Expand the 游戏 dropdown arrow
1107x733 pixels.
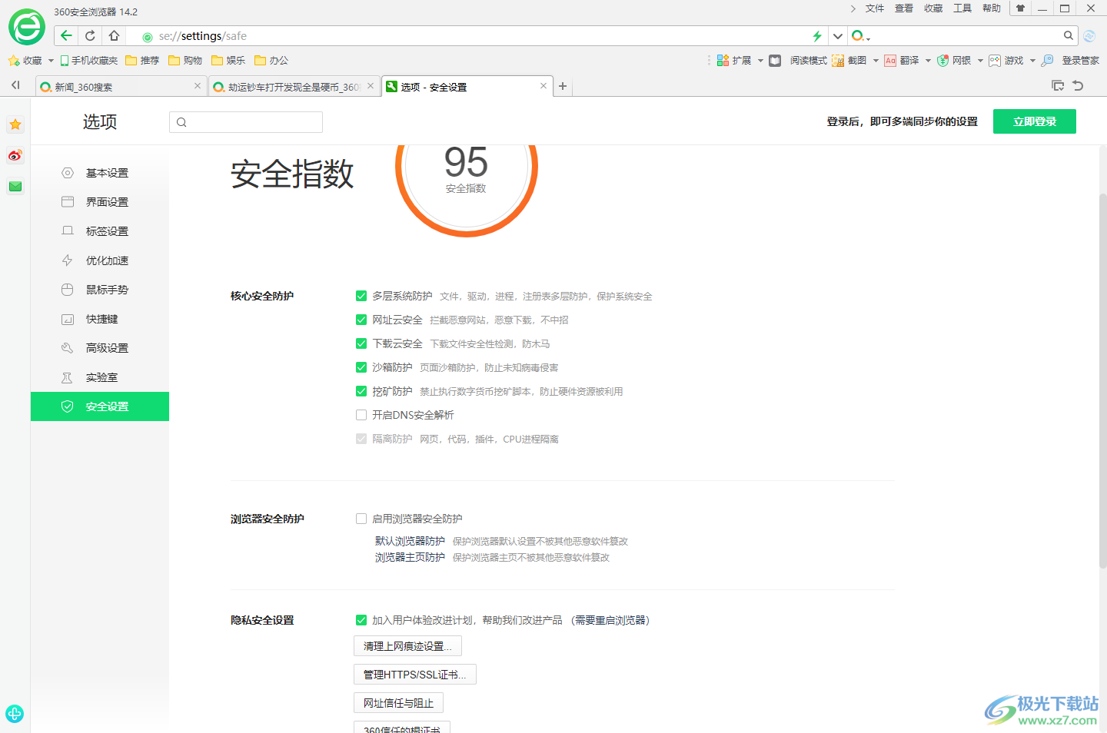(1032, 61)
